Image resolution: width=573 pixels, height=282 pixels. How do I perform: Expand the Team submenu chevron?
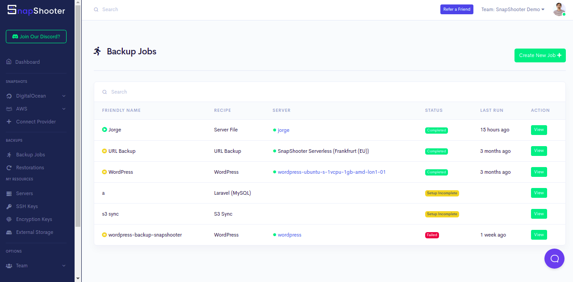point(64,266)
